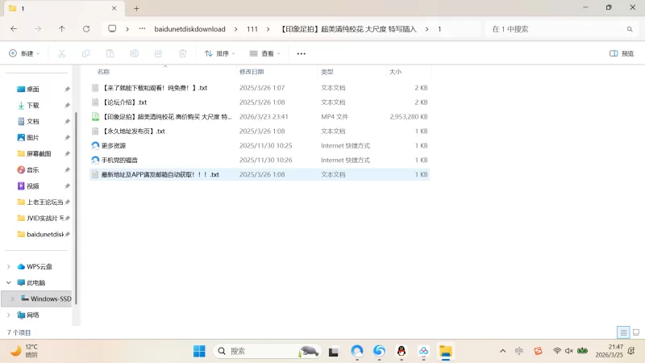Sort files by 修改日期 column header
This screenshot has width=645, height=363.
(252, 72)
